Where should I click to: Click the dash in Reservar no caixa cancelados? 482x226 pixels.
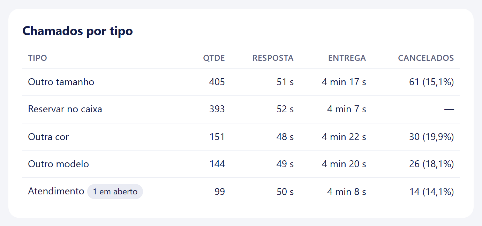pyautogui.click(x=449, y=110)
